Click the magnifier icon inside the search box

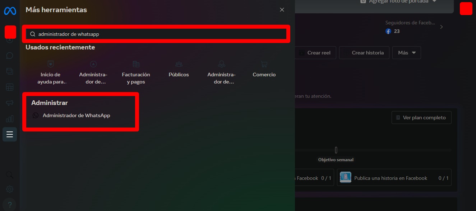click(x=33, y=34)
